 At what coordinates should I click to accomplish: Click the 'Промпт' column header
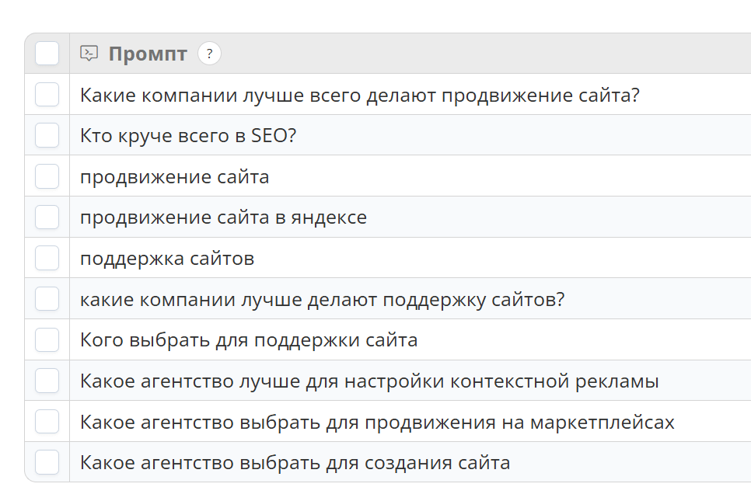point(148,54)
